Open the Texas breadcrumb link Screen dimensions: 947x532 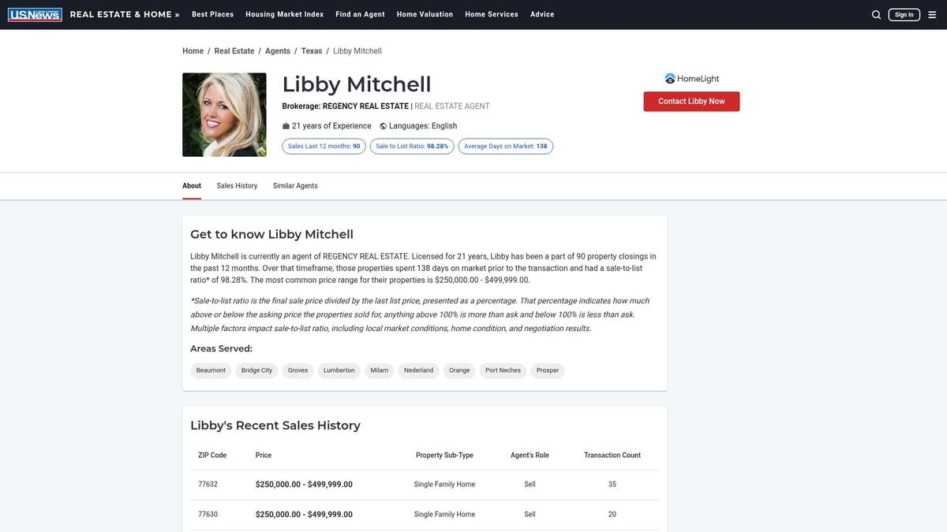pos(311,50)
